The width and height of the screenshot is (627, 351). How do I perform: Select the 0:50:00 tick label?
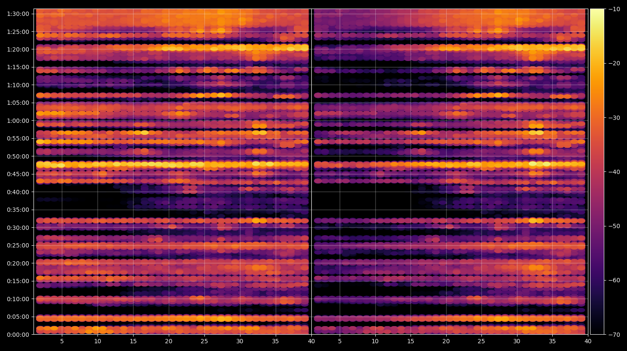(x=18, y=156)
